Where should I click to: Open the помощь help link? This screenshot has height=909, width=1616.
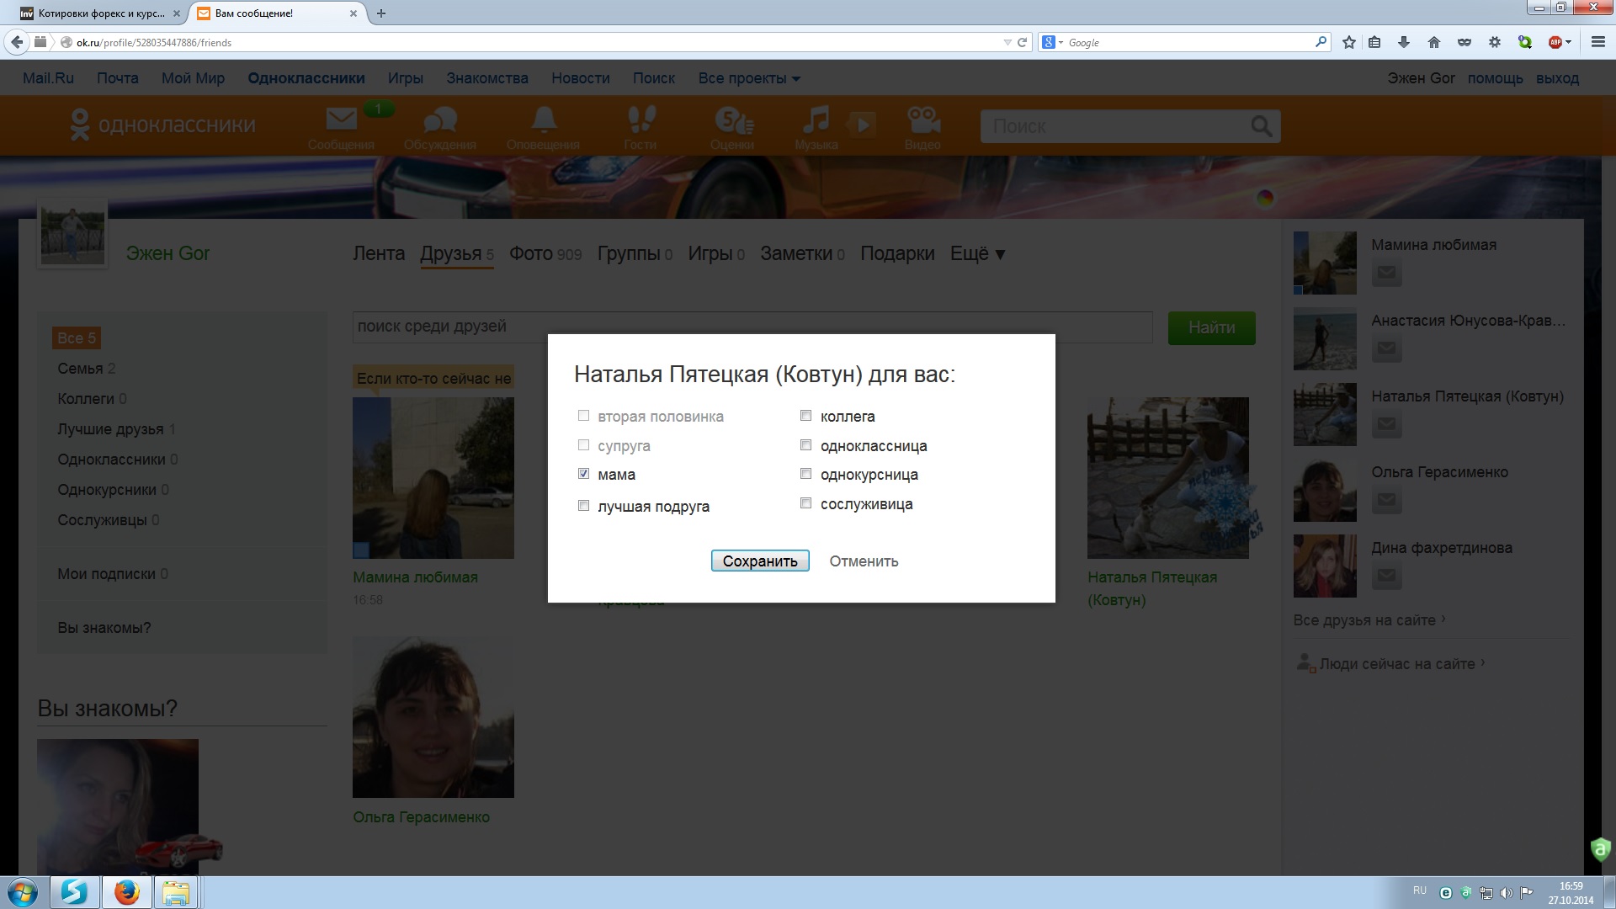pos(1496,78)
